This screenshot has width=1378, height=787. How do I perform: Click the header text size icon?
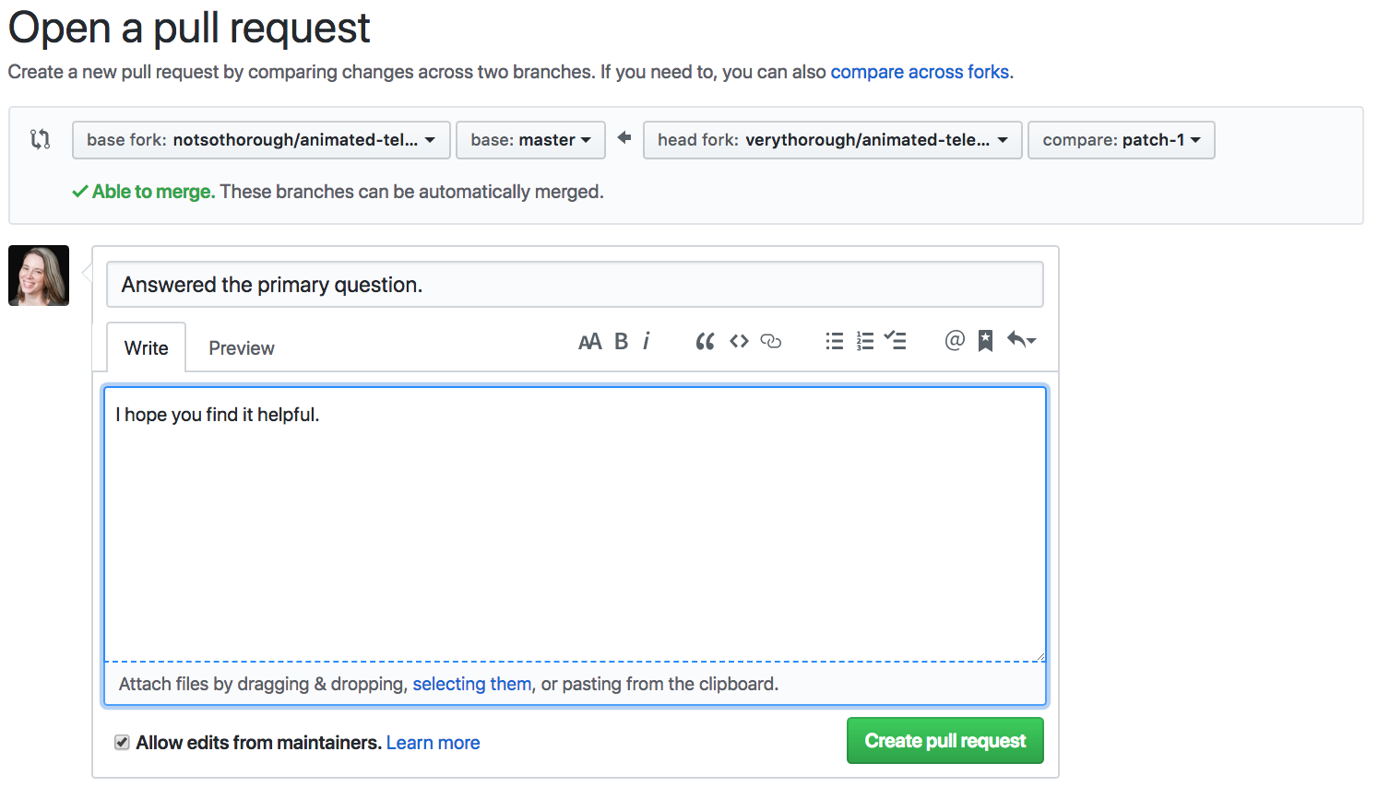pyautogui.click(x=589, y=342)
